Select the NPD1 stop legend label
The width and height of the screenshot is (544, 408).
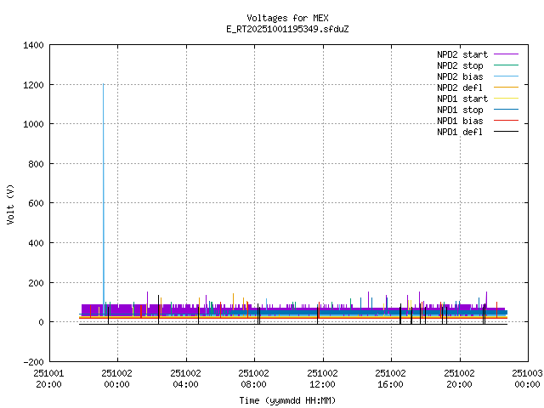(x=460, y=110)
